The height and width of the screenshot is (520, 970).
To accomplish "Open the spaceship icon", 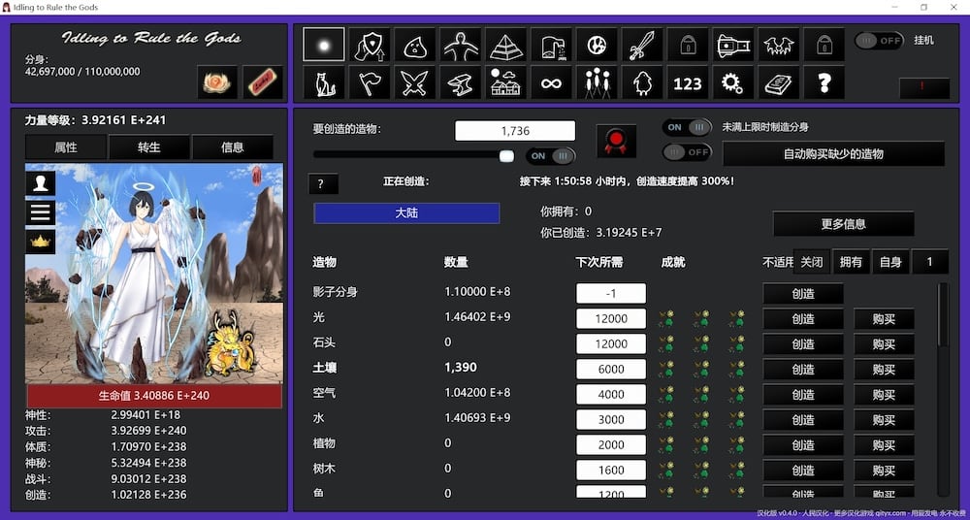I will coord(733,45).
